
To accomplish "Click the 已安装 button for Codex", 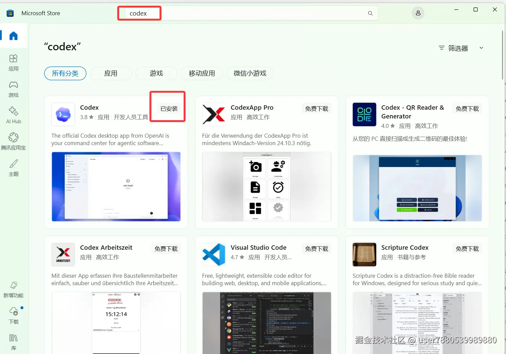I will pos(169,109).
